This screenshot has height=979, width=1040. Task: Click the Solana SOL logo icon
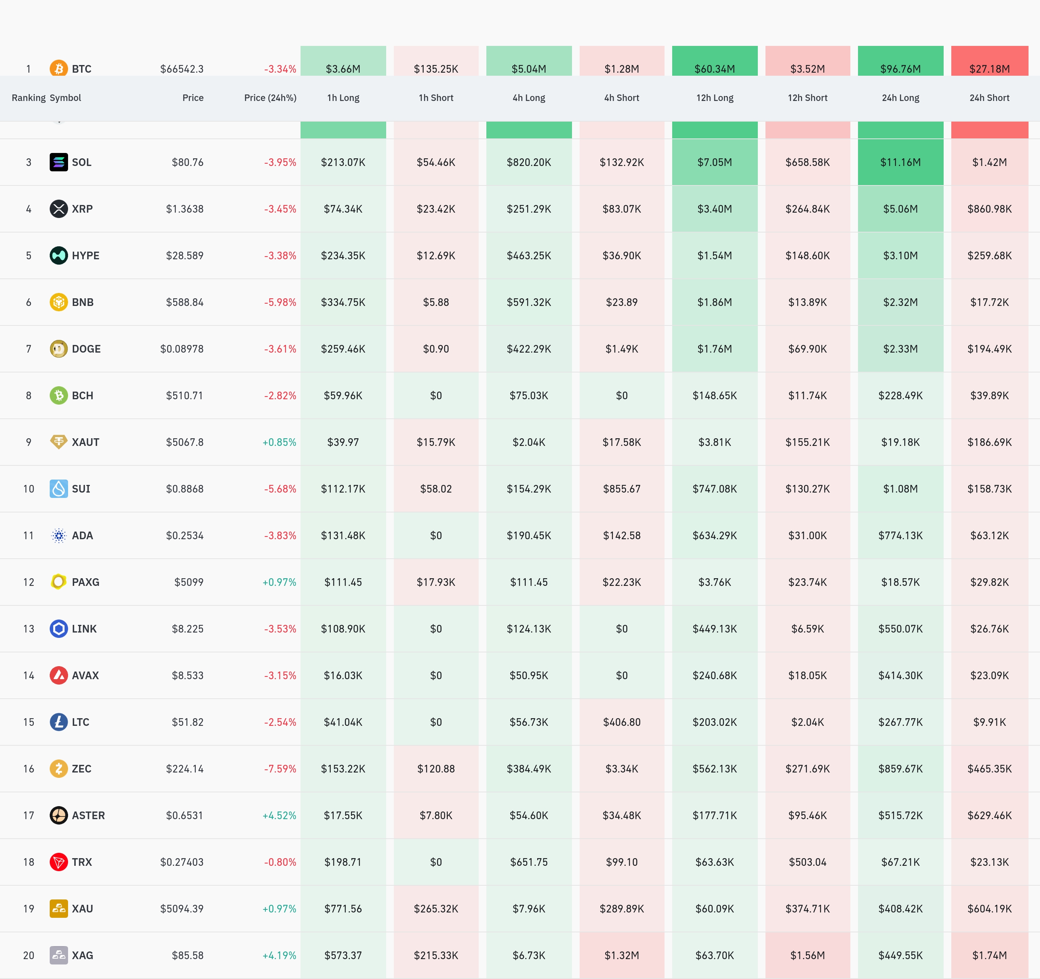pos(58,162)
